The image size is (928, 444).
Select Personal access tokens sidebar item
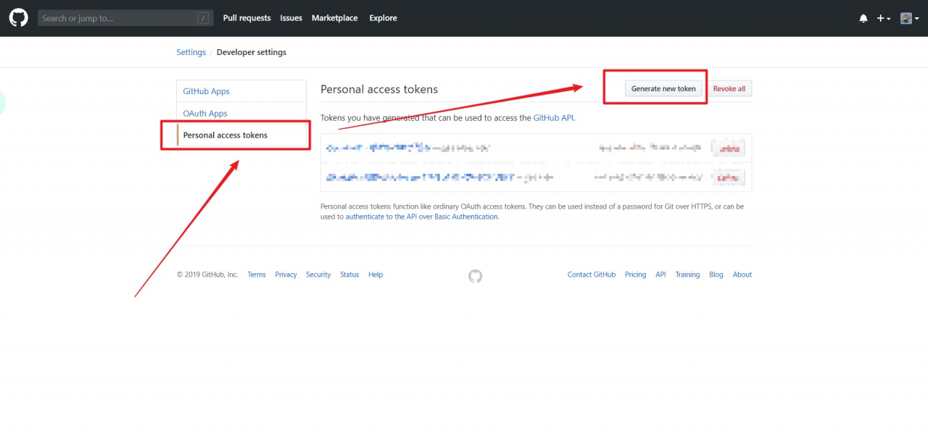(x=225, y=135)
